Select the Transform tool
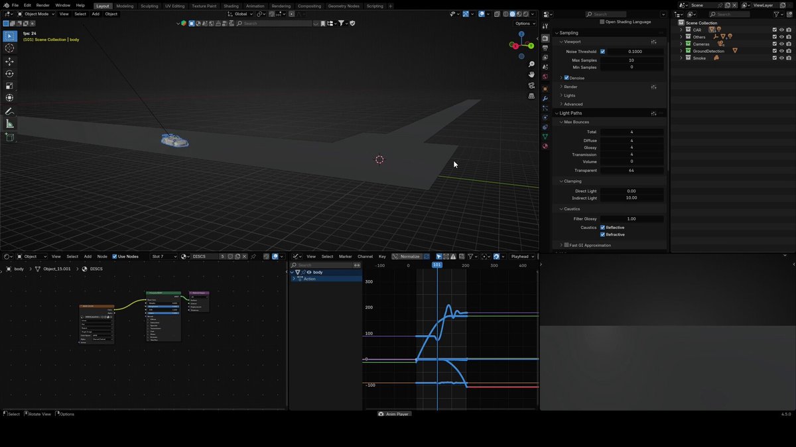This screenshot has height=447, width=796. coord(9,97)
